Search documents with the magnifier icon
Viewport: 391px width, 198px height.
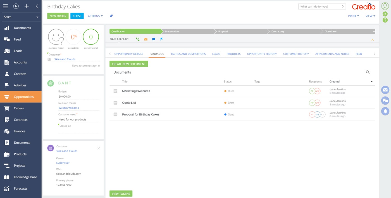[x=368, y=72]
